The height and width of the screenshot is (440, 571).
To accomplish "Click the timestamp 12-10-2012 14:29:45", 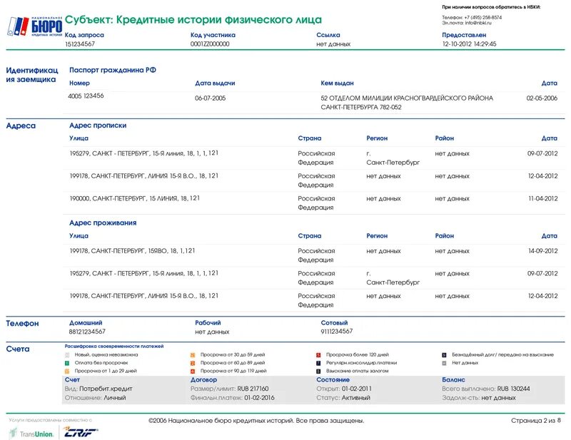I will [x=469, y=44].
